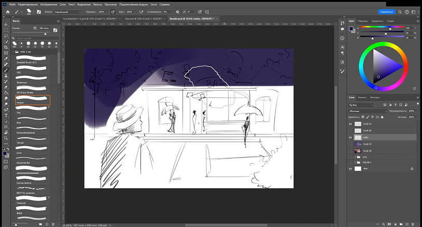Viewport: 422px width, 227px height.
Task: Open the blend mode dropdown 'Нормальный'
Action: (x=68, y=11)
